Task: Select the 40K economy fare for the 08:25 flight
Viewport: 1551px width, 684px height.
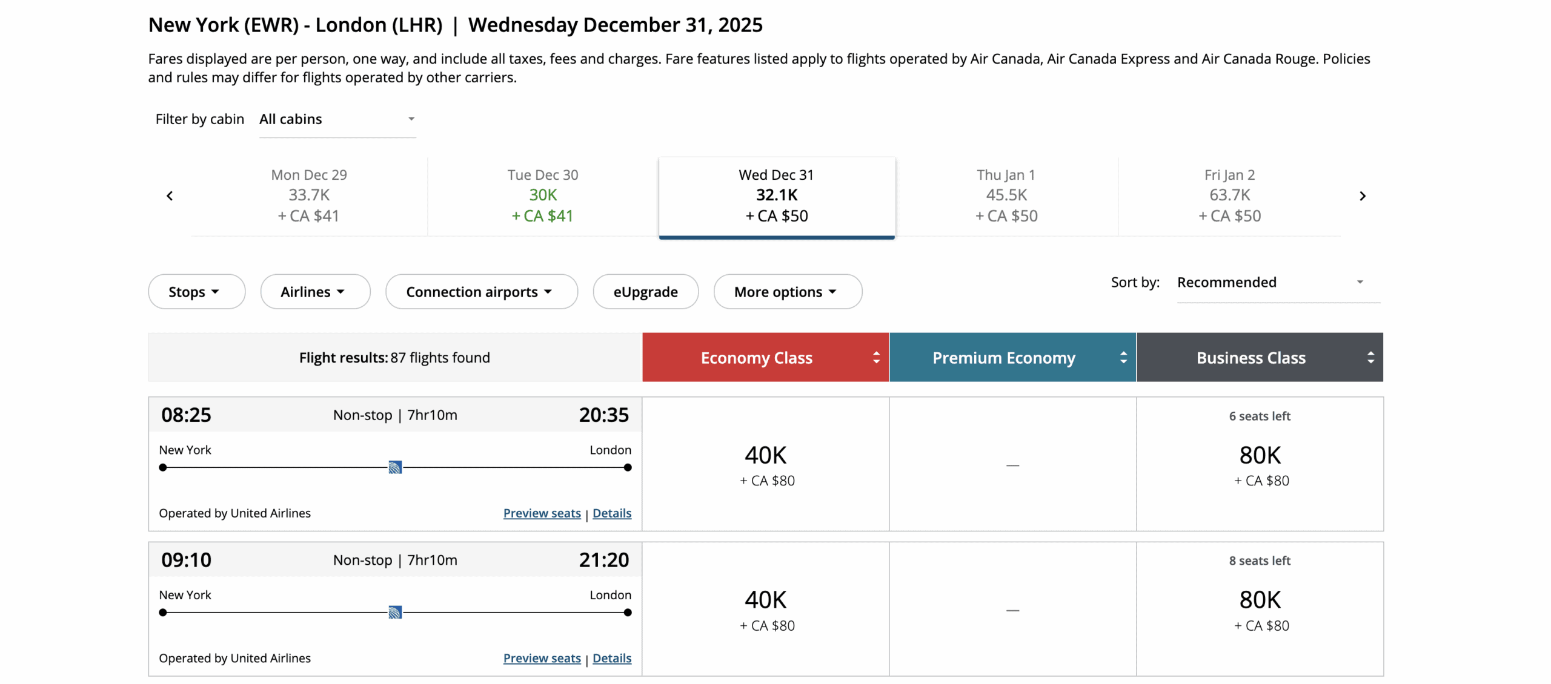Action: (765, 464)
